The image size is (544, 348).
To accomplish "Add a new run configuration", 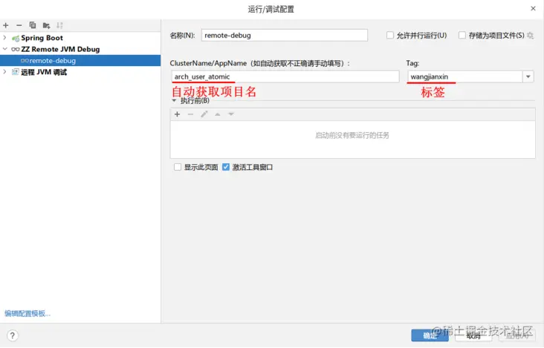I will click(x=5, y=25).
